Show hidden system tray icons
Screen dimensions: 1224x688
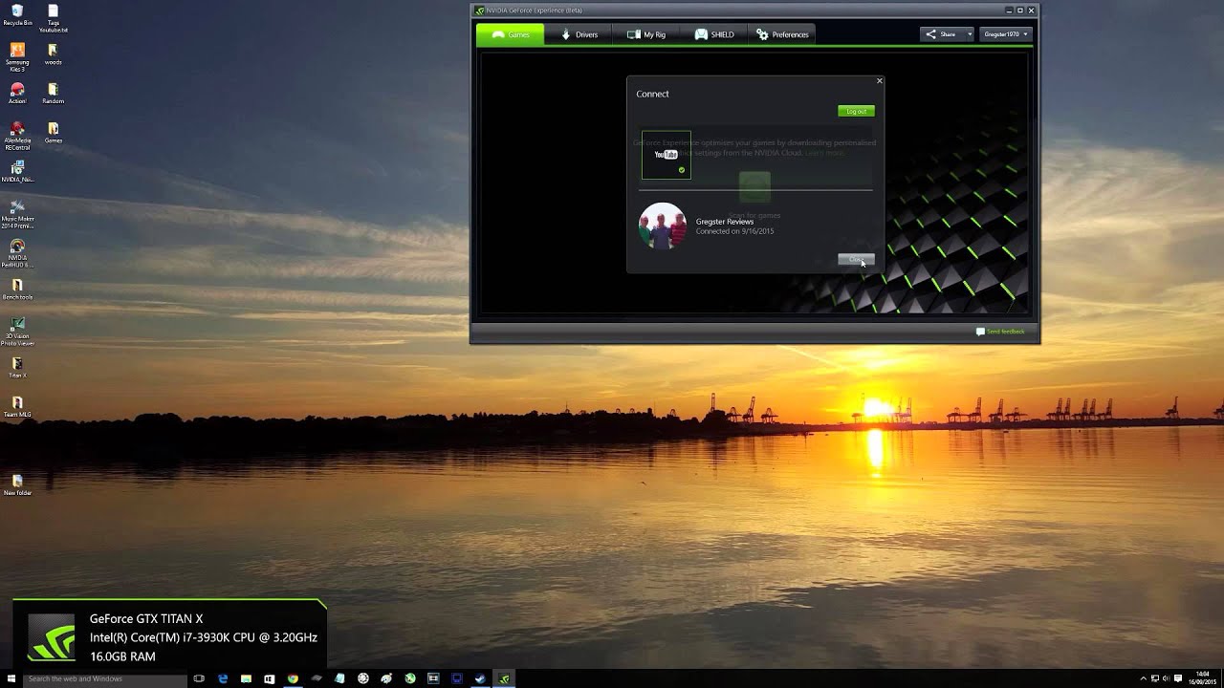click(x=1143, y=678)
